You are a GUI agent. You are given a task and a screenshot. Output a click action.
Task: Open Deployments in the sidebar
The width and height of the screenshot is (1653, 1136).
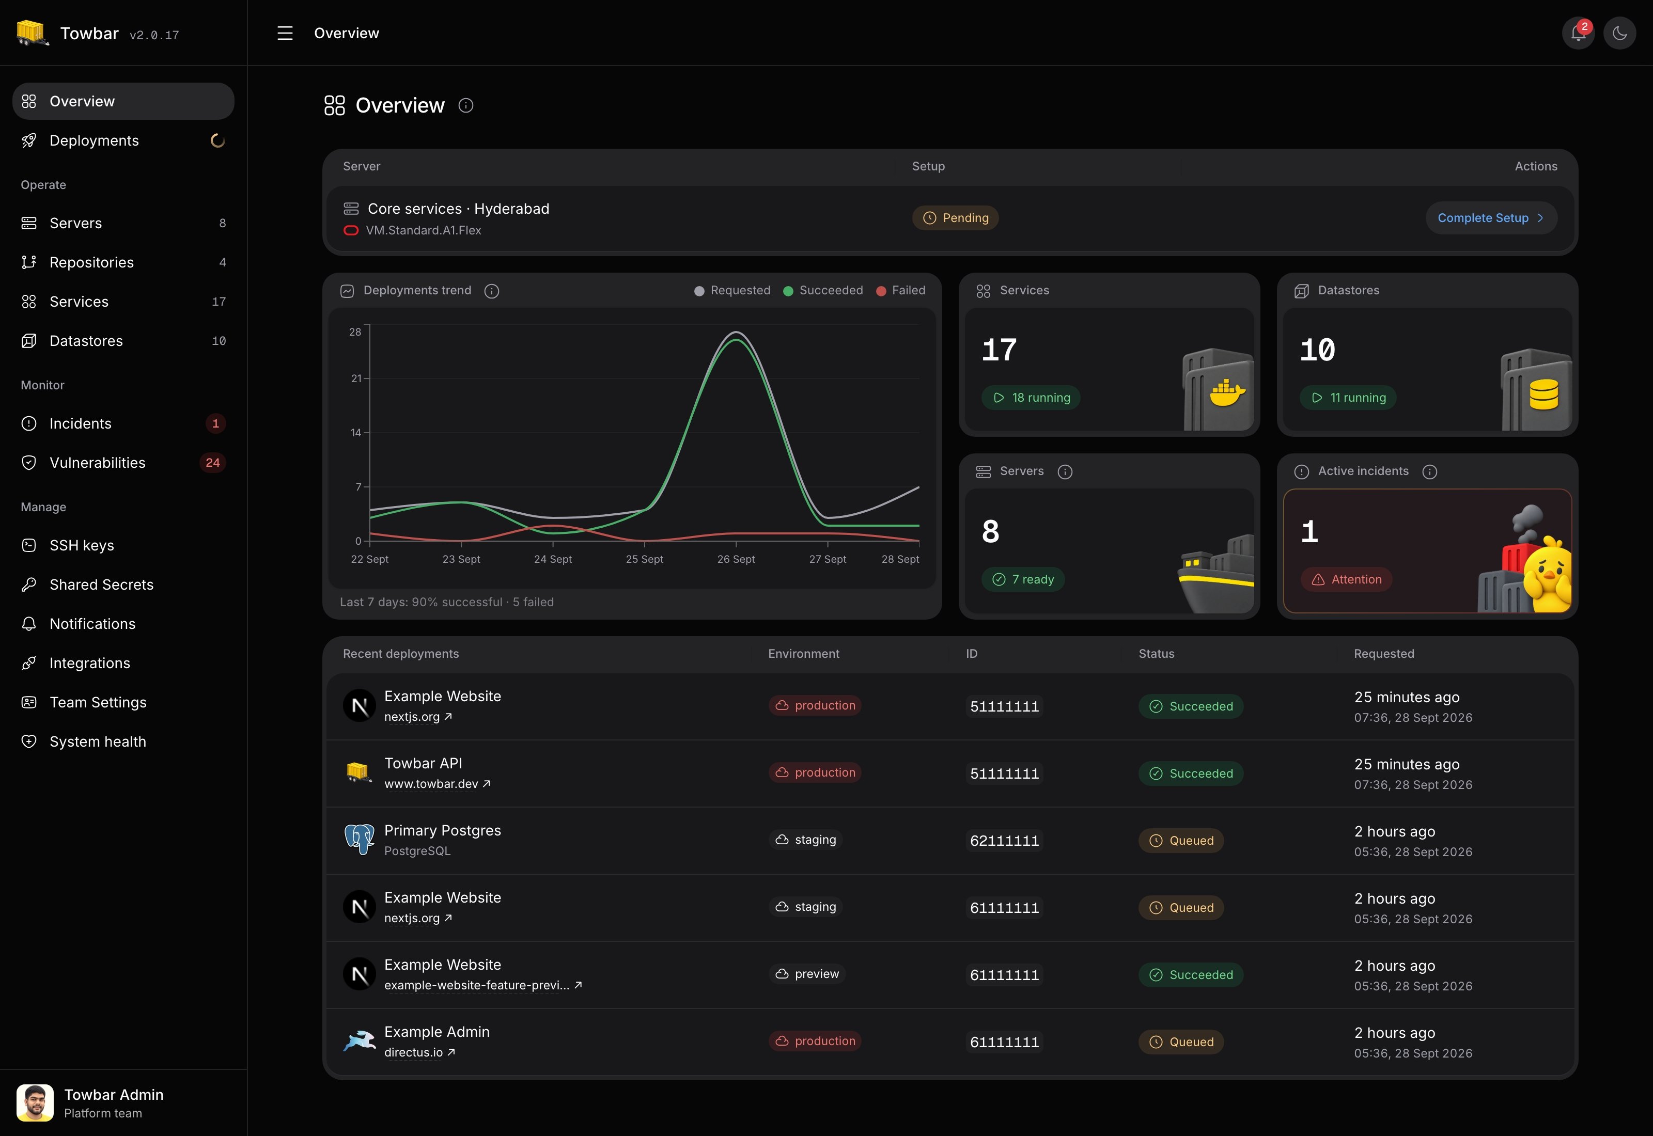coord(123,140)
